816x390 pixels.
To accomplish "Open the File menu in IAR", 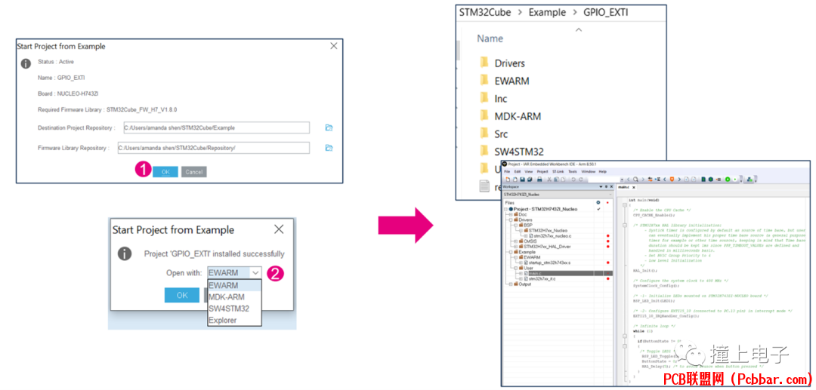I will pyautogui.click(x=507, y=171).
